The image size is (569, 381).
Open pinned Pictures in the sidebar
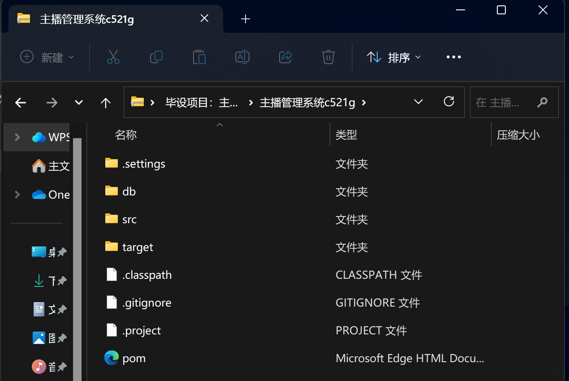pos(49,338)
